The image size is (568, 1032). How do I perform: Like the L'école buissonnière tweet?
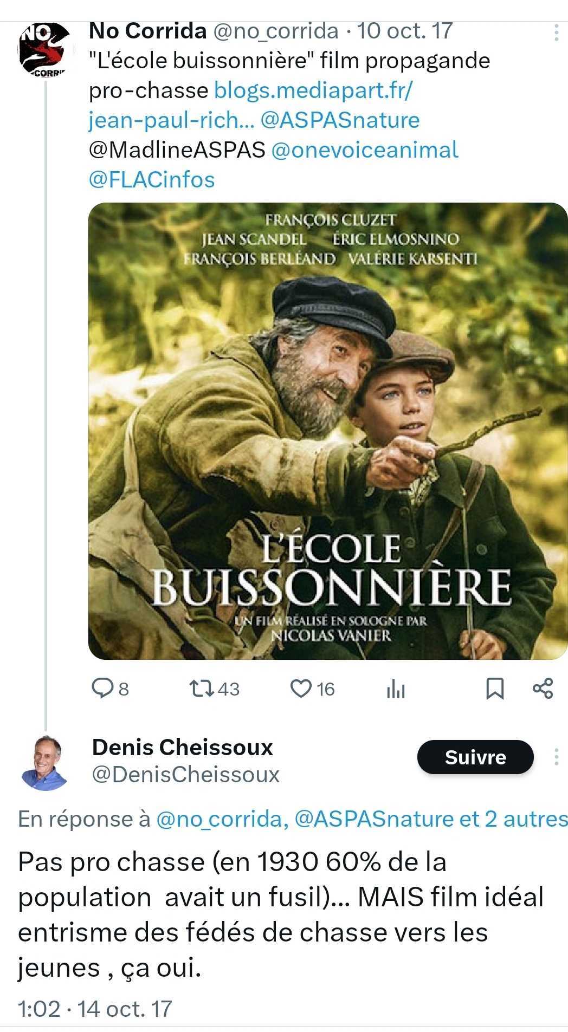pyautogui.click(x=301, y=688)
